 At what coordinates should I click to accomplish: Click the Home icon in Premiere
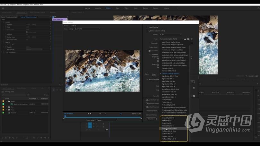(x=3, y=8)
